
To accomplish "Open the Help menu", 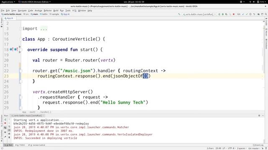I will point(90,10).
